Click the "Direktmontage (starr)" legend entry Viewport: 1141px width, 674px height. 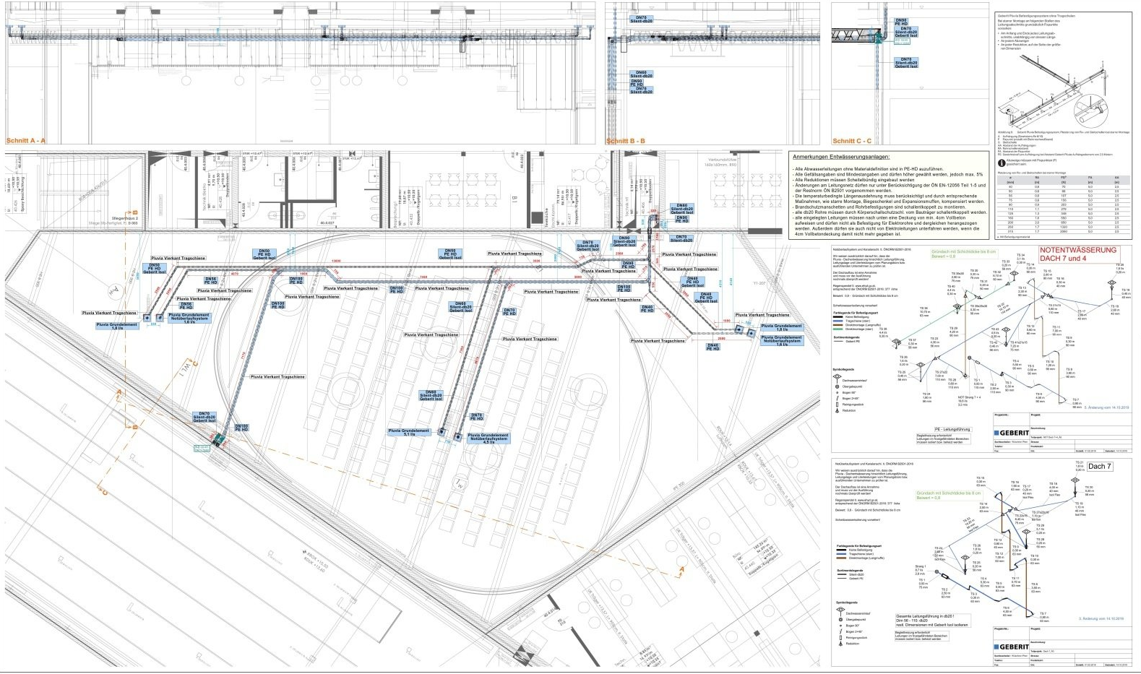click(x=860, y=329)
